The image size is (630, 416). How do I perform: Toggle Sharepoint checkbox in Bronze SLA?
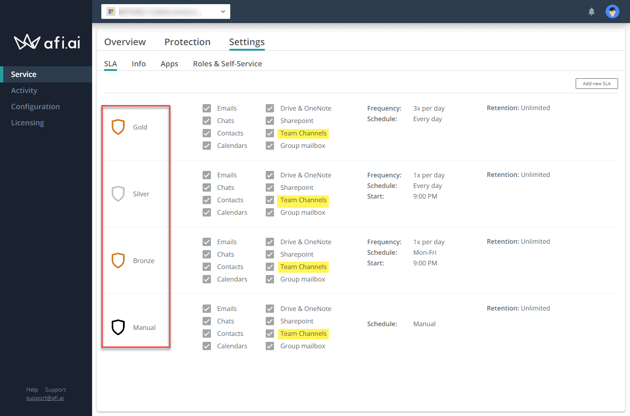[x=270, y=254]
